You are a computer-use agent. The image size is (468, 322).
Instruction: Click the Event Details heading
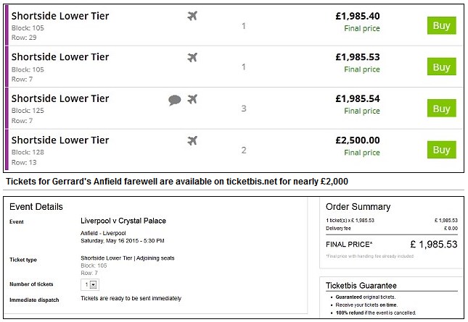36,206
